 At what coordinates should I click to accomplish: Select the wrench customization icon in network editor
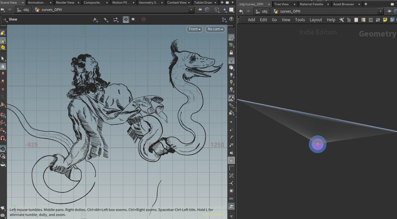(342, 20)
